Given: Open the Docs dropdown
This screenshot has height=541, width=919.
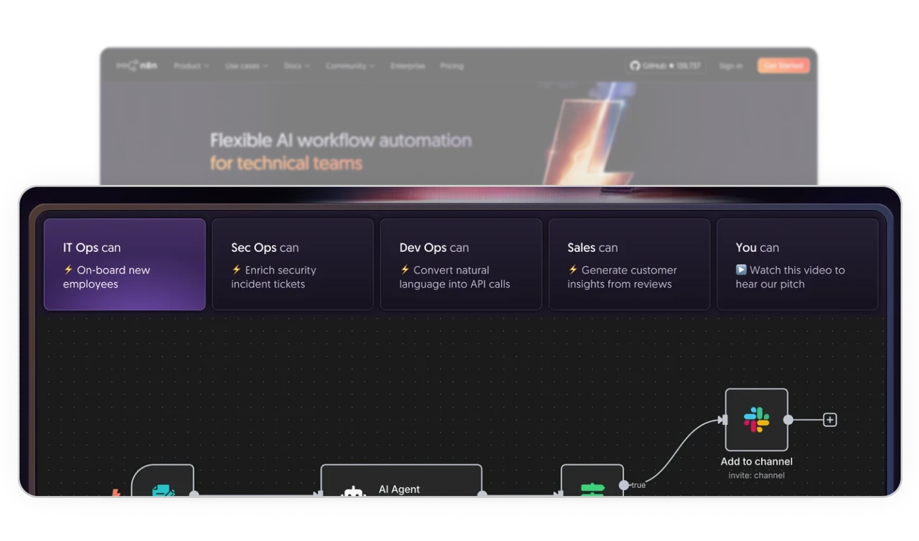Looking at the screenshot, I should coord(297,66).
